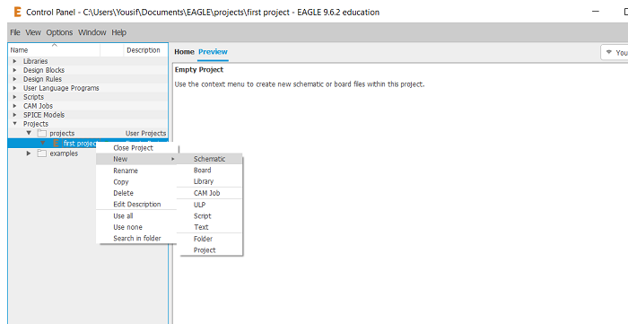The image size is (628, 324).
Task: Select Edit Description menu entry
Action: (x=136, y=205)
